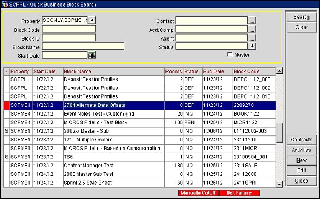Click the vertical scrollbar thumb in results grid
This screenshot has height=199, width=320.
[279, 133]
